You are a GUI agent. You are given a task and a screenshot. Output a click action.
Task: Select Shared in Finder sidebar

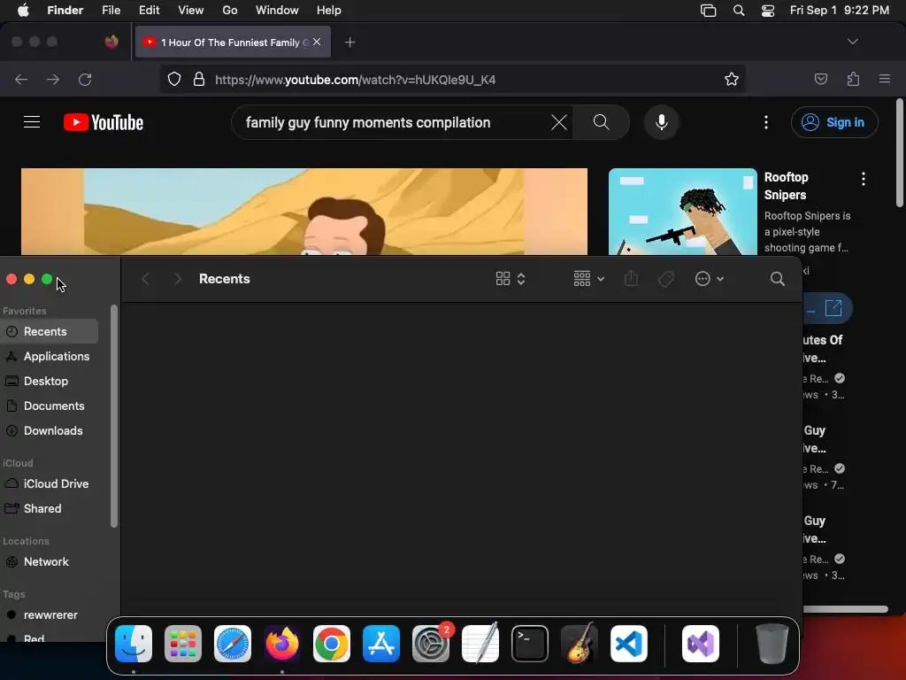[x=50, y=509]
